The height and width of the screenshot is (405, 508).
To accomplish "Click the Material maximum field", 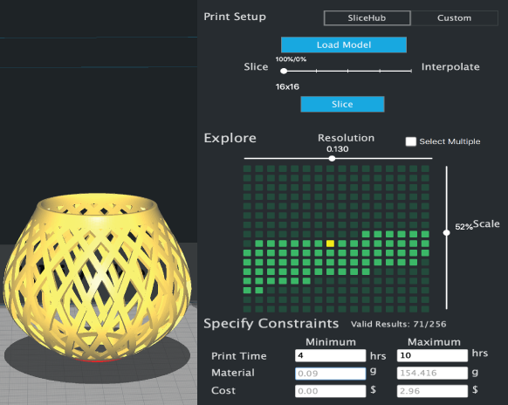I will [432, 374].
